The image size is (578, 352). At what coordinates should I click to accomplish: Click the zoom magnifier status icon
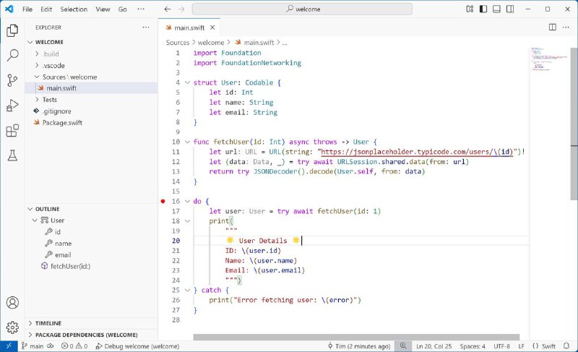pos(403,345)
